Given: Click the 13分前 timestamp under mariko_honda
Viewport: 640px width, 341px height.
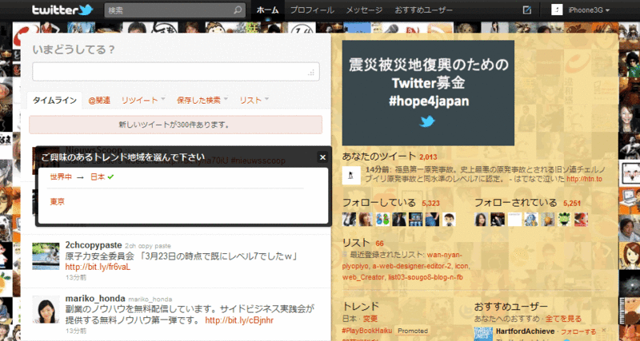Looking at the screenshot, I should click(x=75, y=331).
